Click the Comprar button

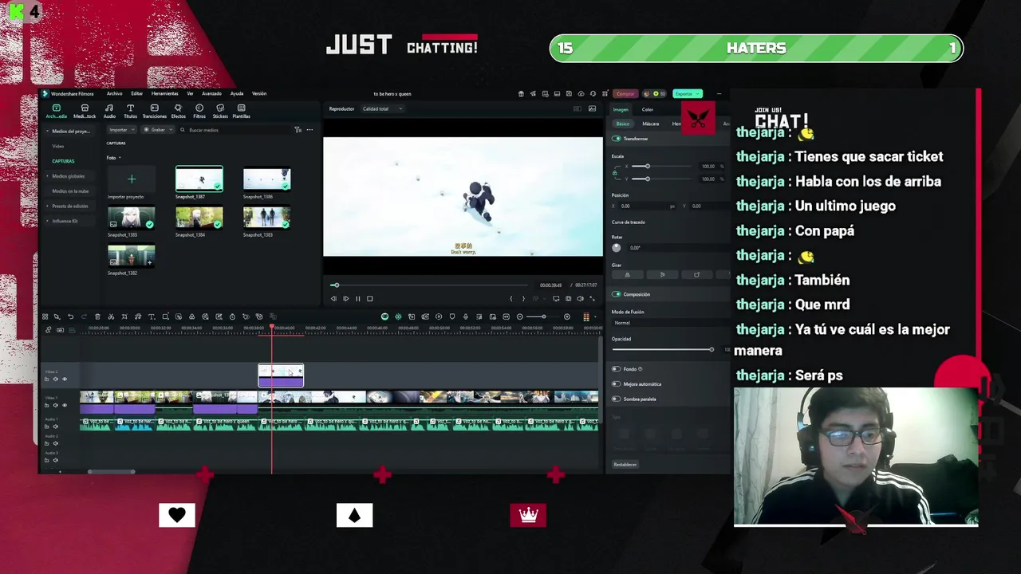click(625, 93)
